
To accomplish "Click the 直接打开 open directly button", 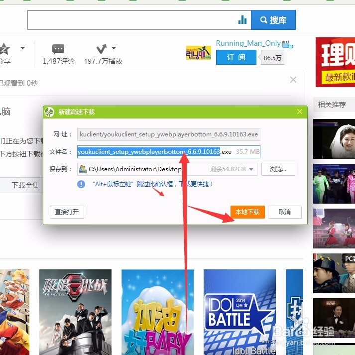I will [x=67, y=212].
